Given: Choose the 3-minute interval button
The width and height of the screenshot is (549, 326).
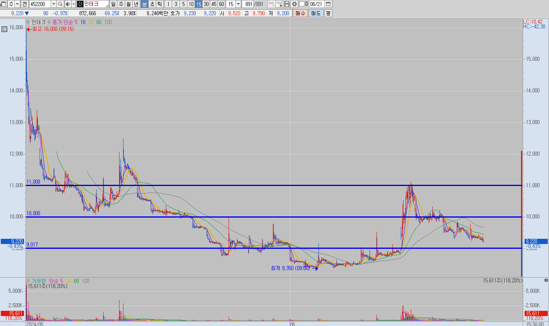Looking at the screenshot, I should 176,4.
